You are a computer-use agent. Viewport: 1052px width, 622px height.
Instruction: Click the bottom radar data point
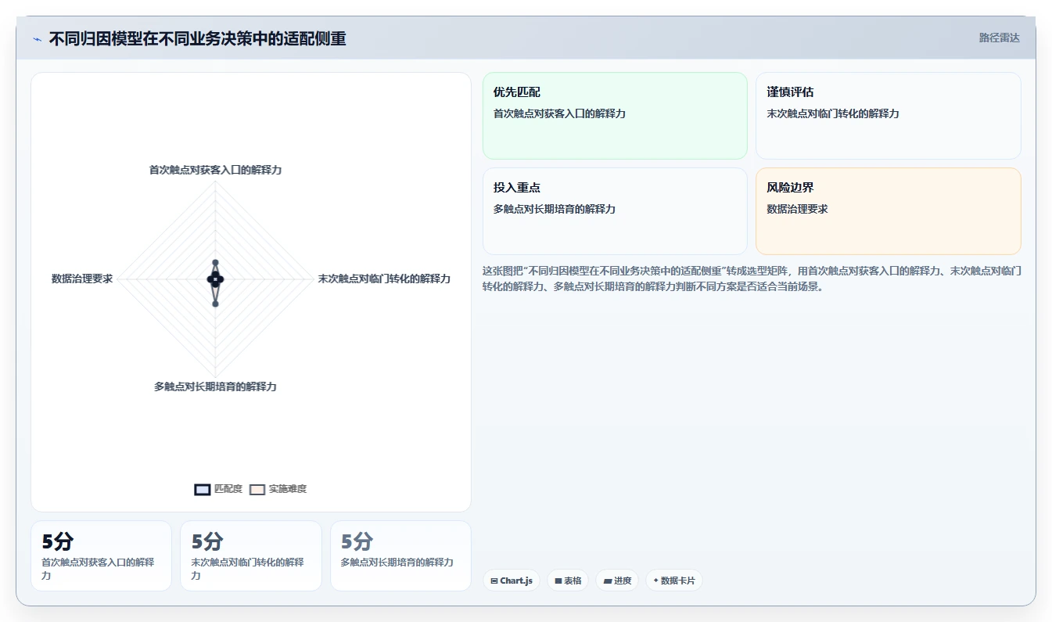[x=215, y=304]
